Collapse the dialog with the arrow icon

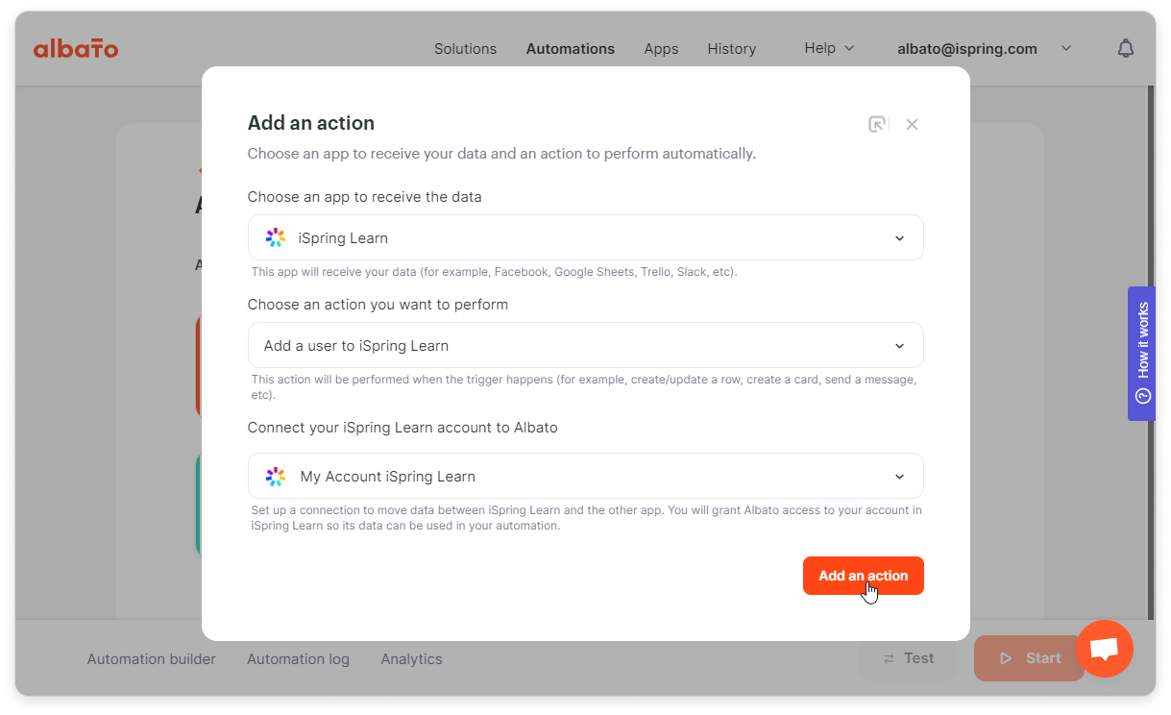878,124
